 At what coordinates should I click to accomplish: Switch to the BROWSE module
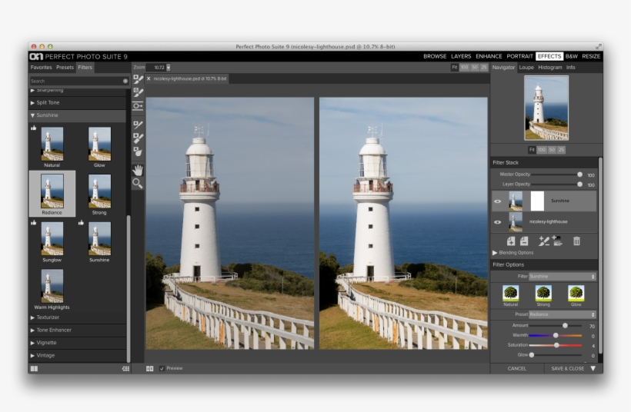click(435, 57)
